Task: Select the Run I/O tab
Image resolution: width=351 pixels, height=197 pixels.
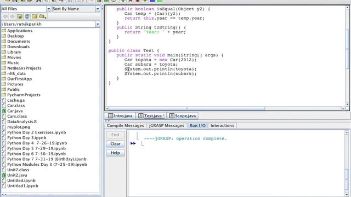Action: [x=197, y=125]
